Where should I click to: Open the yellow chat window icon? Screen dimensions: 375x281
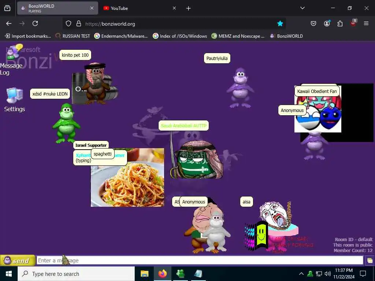click(370, 261)
